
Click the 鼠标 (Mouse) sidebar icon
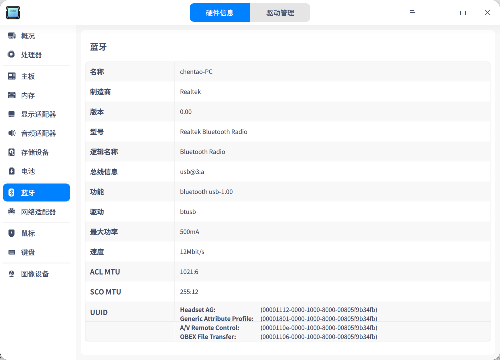point(11,233)
